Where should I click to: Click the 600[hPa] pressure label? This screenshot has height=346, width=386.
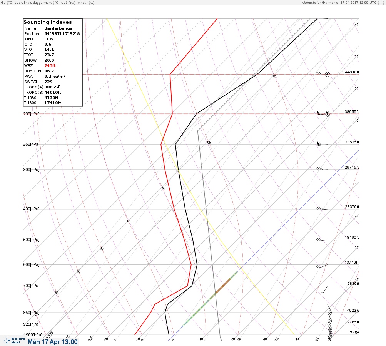pos(31,265)
